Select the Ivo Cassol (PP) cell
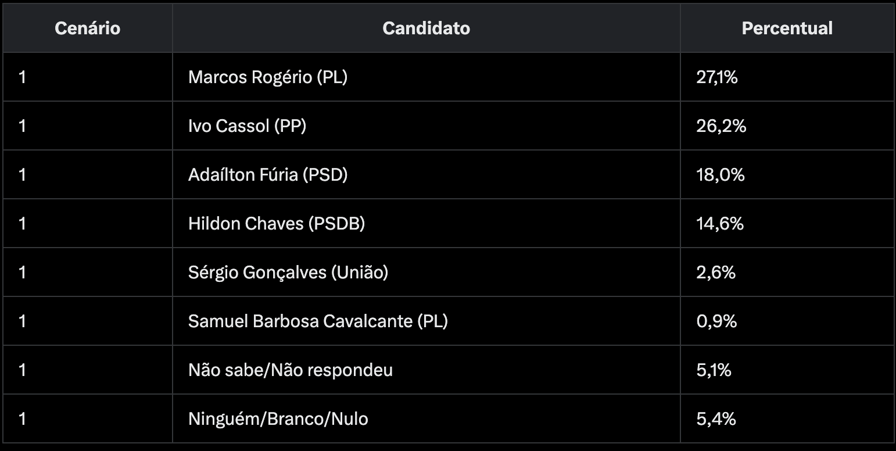The width and height of the screenshot is (896, 451). tap(247, 126)
